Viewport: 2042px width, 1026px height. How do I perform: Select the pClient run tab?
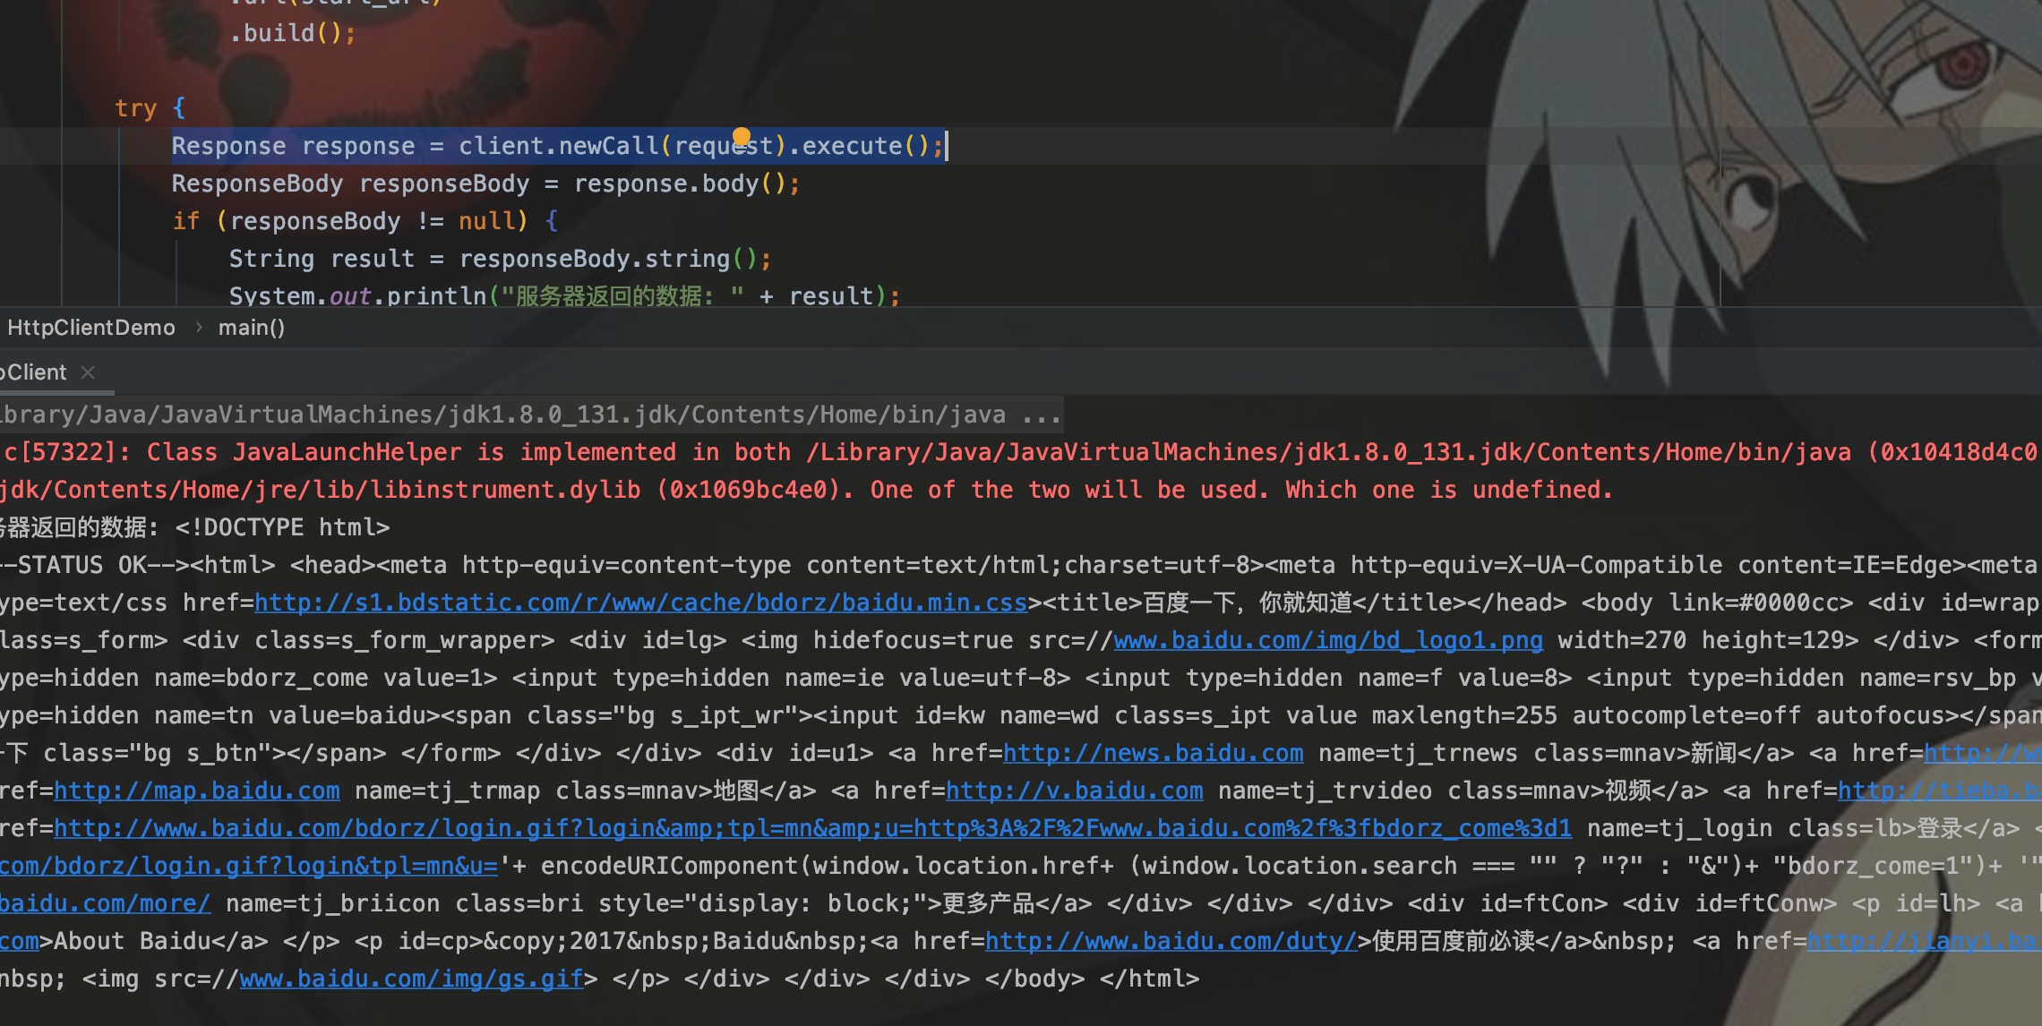click(34, 372)
